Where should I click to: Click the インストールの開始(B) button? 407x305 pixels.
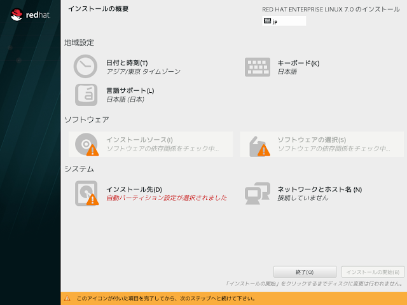coord(373,272)
